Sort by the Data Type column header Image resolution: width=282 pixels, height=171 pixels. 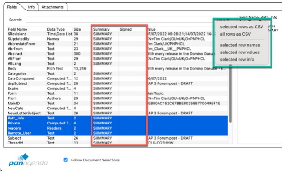56,29
